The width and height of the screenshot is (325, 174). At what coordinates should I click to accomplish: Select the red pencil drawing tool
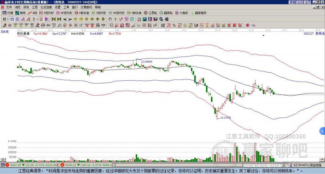[4, 25]
